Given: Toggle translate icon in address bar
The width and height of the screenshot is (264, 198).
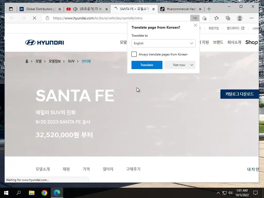Looking at the screenshot, I should coord(195,18).
